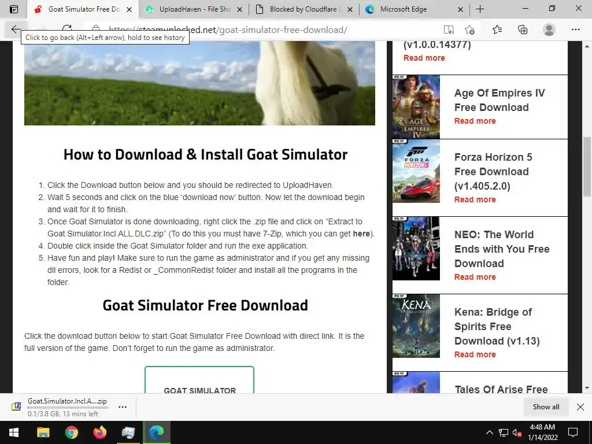This screenshot has height=444, width=592.
Task: Click the GOAT SIMULATOR download button
Action: pos(199,380)
